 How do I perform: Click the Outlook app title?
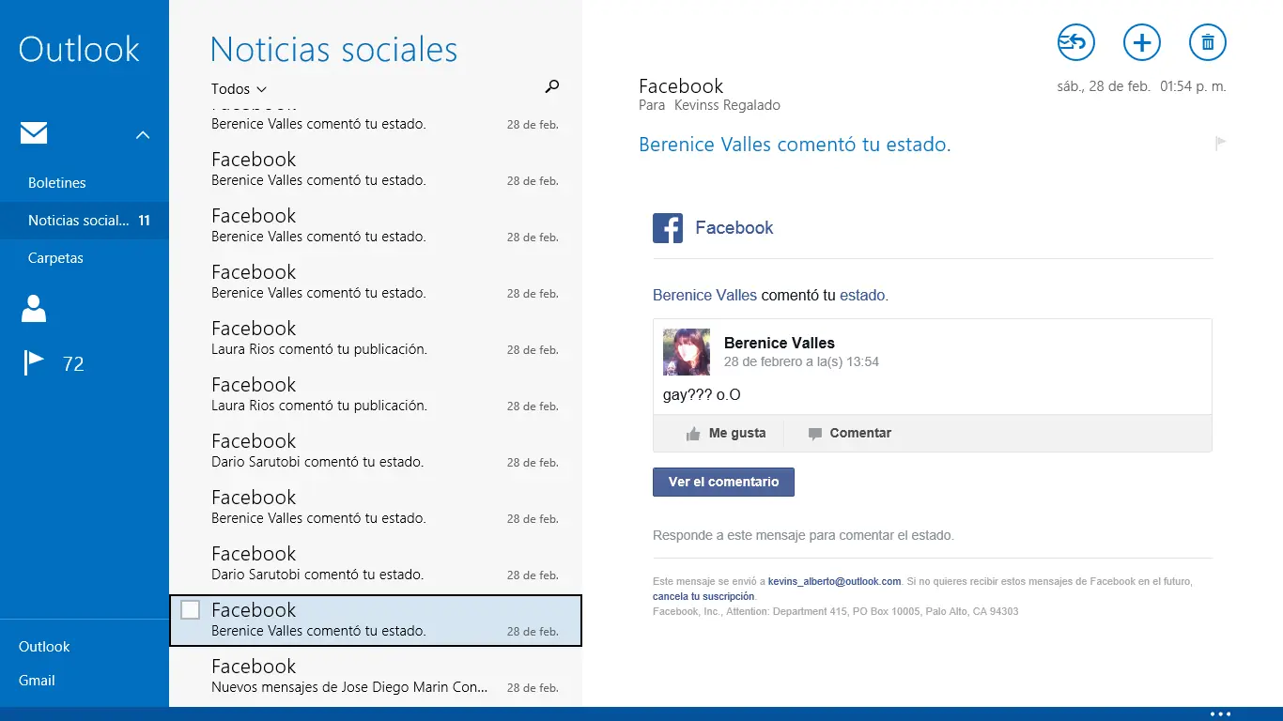coord(79,49)
